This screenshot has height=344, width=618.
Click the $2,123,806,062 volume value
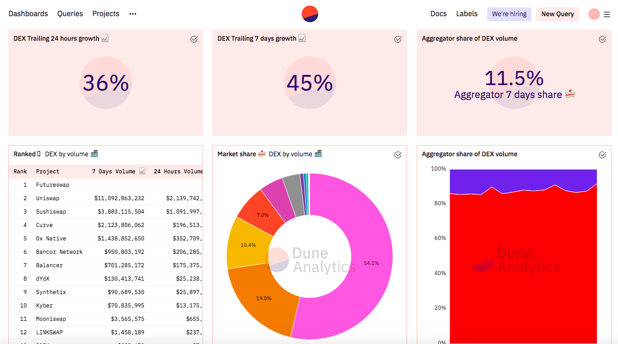pos(121,225)
